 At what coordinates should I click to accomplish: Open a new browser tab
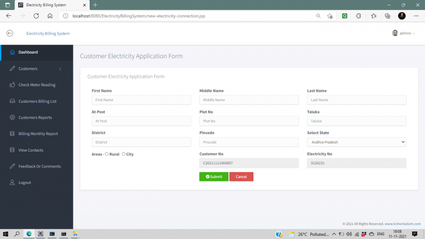95,5
